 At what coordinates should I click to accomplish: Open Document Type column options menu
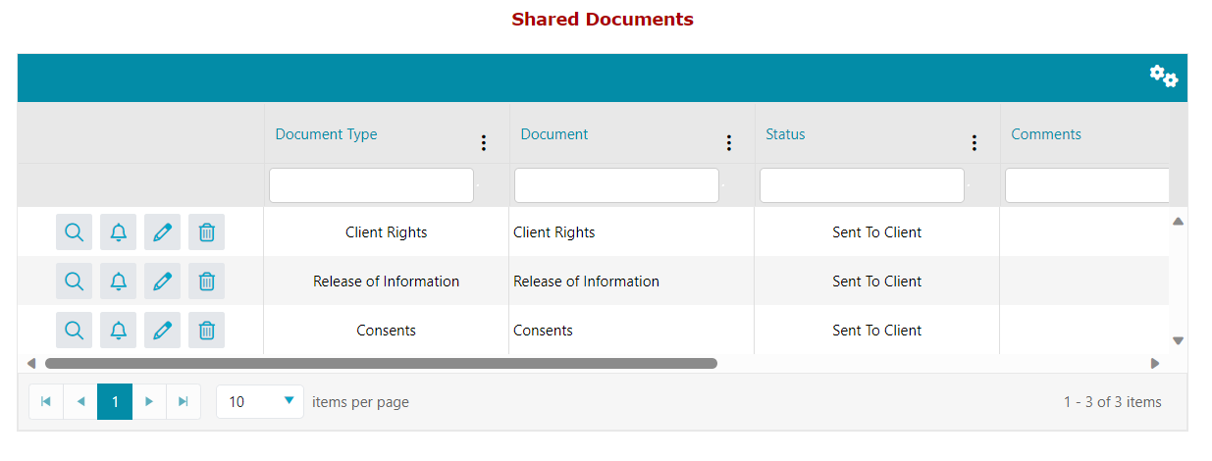483,143
